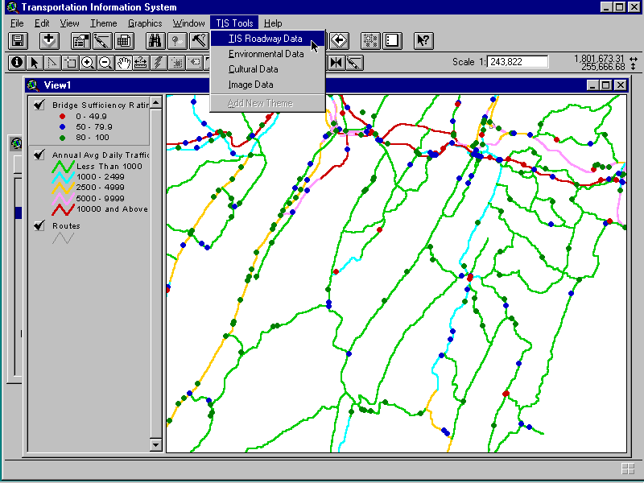Disable the Routes theme checkbox

(x=38, y=225)
